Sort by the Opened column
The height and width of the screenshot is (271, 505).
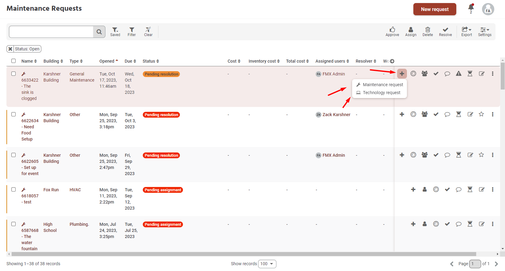[109, 61]
